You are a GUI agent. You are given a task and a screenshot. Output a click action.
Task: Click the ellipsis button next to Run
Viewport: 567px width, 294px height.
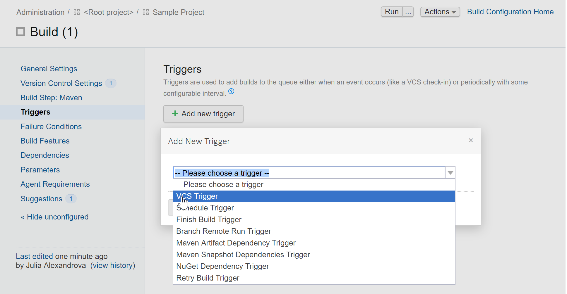click(408, 12)
